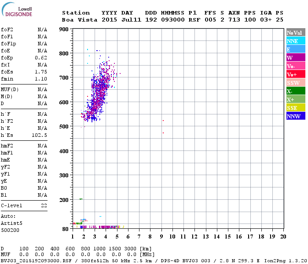This screenshot has height=264, width=308.
Task: Click the RSF value under P1
Action: tap(194, 20)
